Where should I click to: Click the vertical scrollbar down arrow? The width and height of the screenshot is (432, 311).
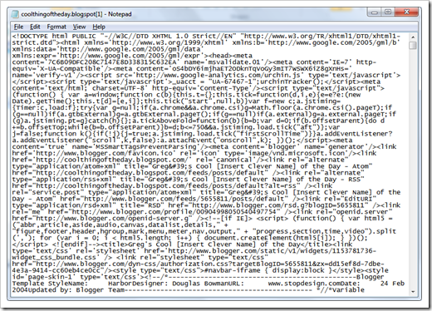(x=413, y=291)
